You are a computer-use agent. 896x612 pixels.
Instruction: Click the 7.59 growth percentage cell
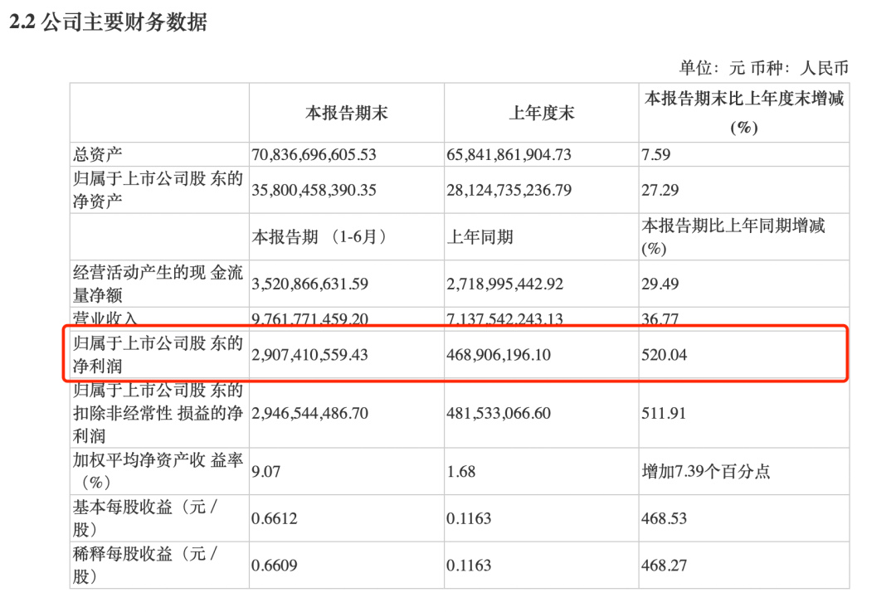click(655, 154)
